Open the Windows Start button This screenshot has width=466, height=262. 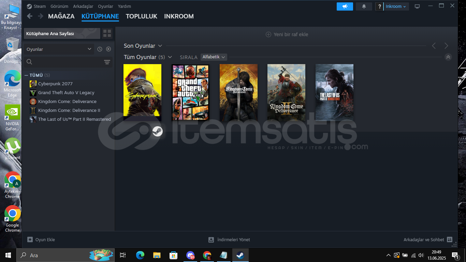coord(8,255)
